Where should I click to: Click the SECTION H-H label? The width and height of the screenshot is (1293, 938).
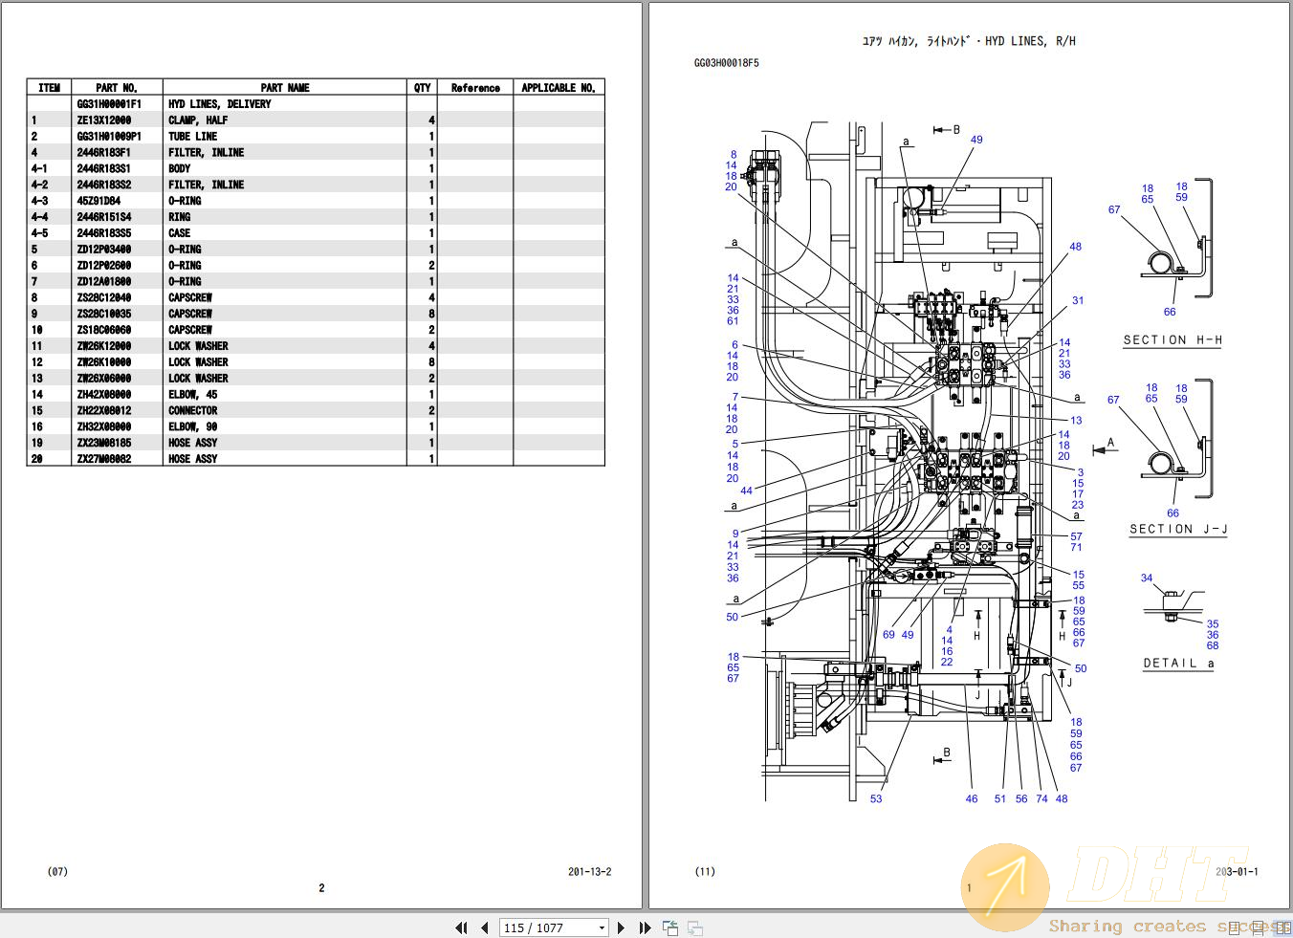(x=1172, y=340)
